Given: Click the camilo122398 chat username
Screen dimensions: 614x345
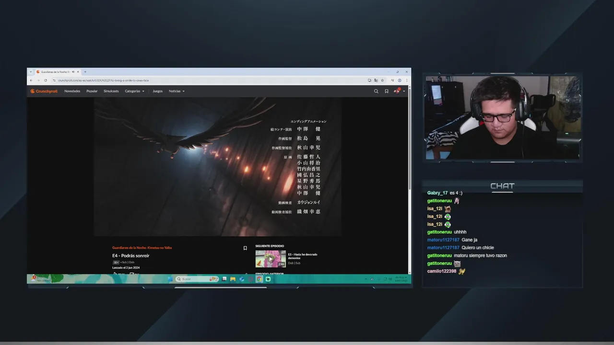Looking at the screenshot, I should pyautogui.click(x=442, y=271).
